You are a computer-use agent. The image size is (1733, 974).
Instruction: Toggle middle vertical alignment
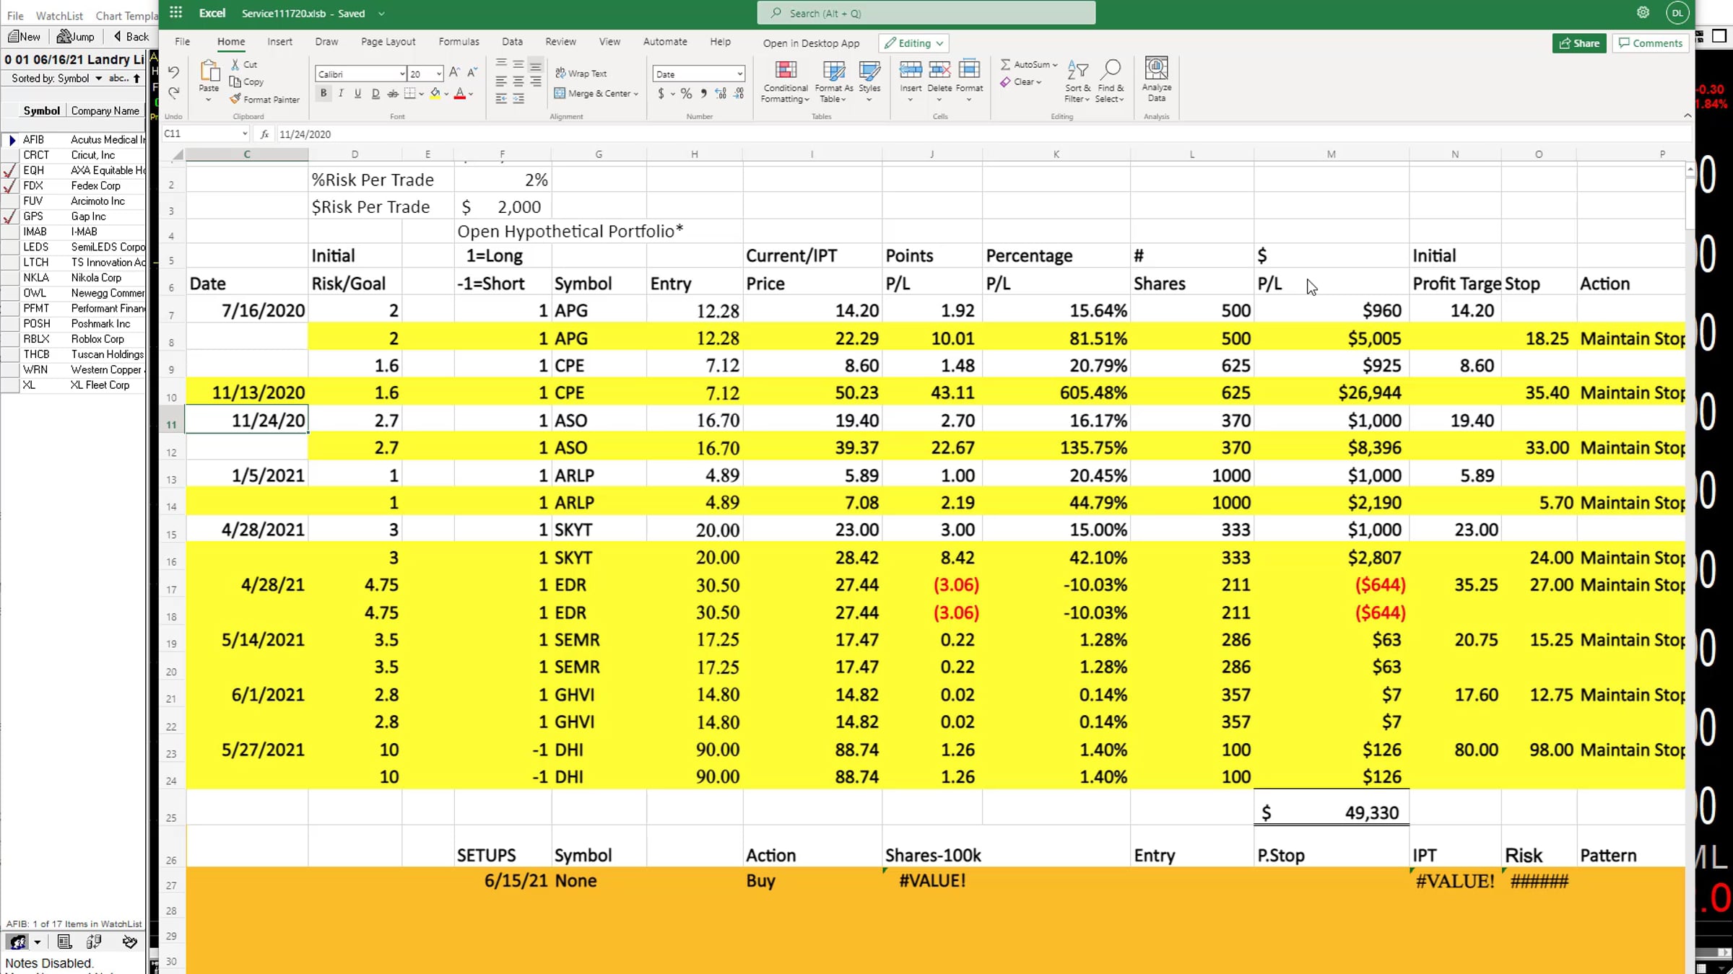coord(518,65)
